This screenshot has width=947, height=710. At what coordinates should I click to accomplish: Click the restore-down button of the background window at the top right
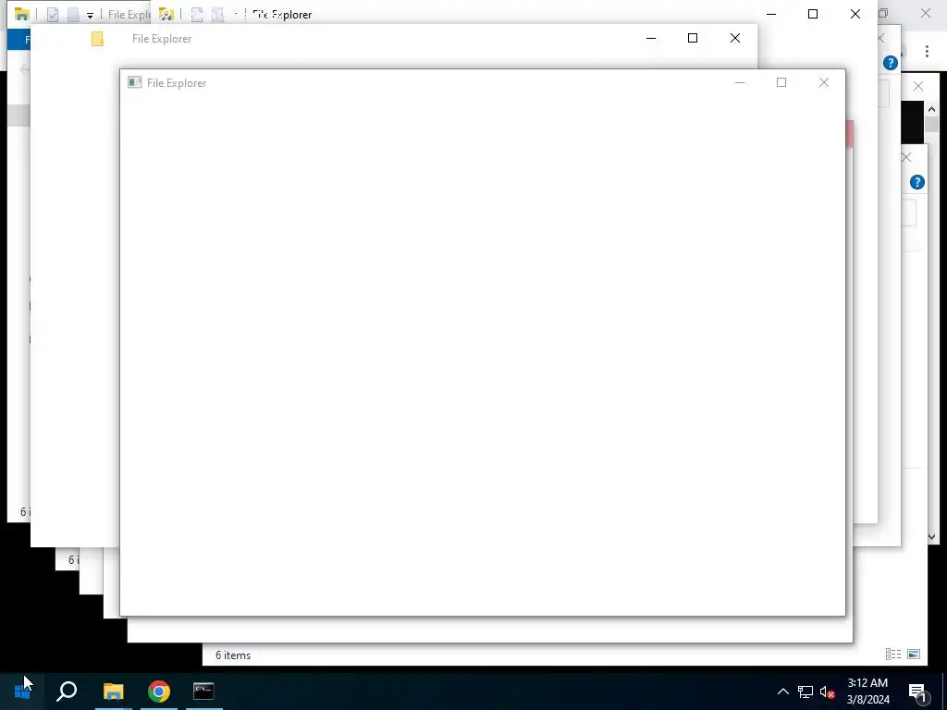(x=883, y=13)
